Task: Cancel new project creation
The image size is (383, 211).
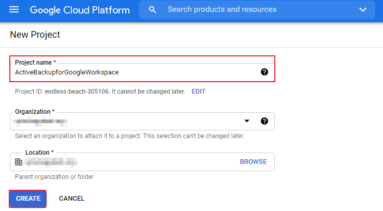Action: (71, 199)
